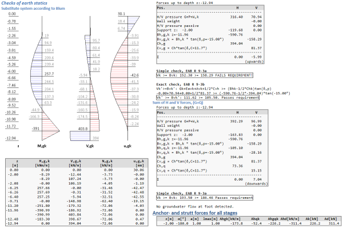Viewport: 343px width, 228px height.
Task: Click the -25.6 deflection diagram label
Action: [x=134, y=50]
